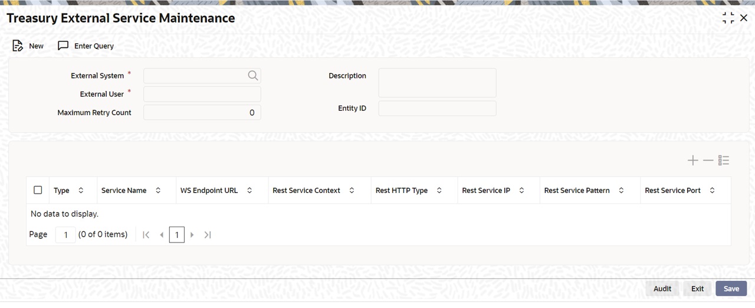Click the Maximum Retry Count field
Image resolution: width=755 pixels, height=308 pixels.
(x=202, y=112)
